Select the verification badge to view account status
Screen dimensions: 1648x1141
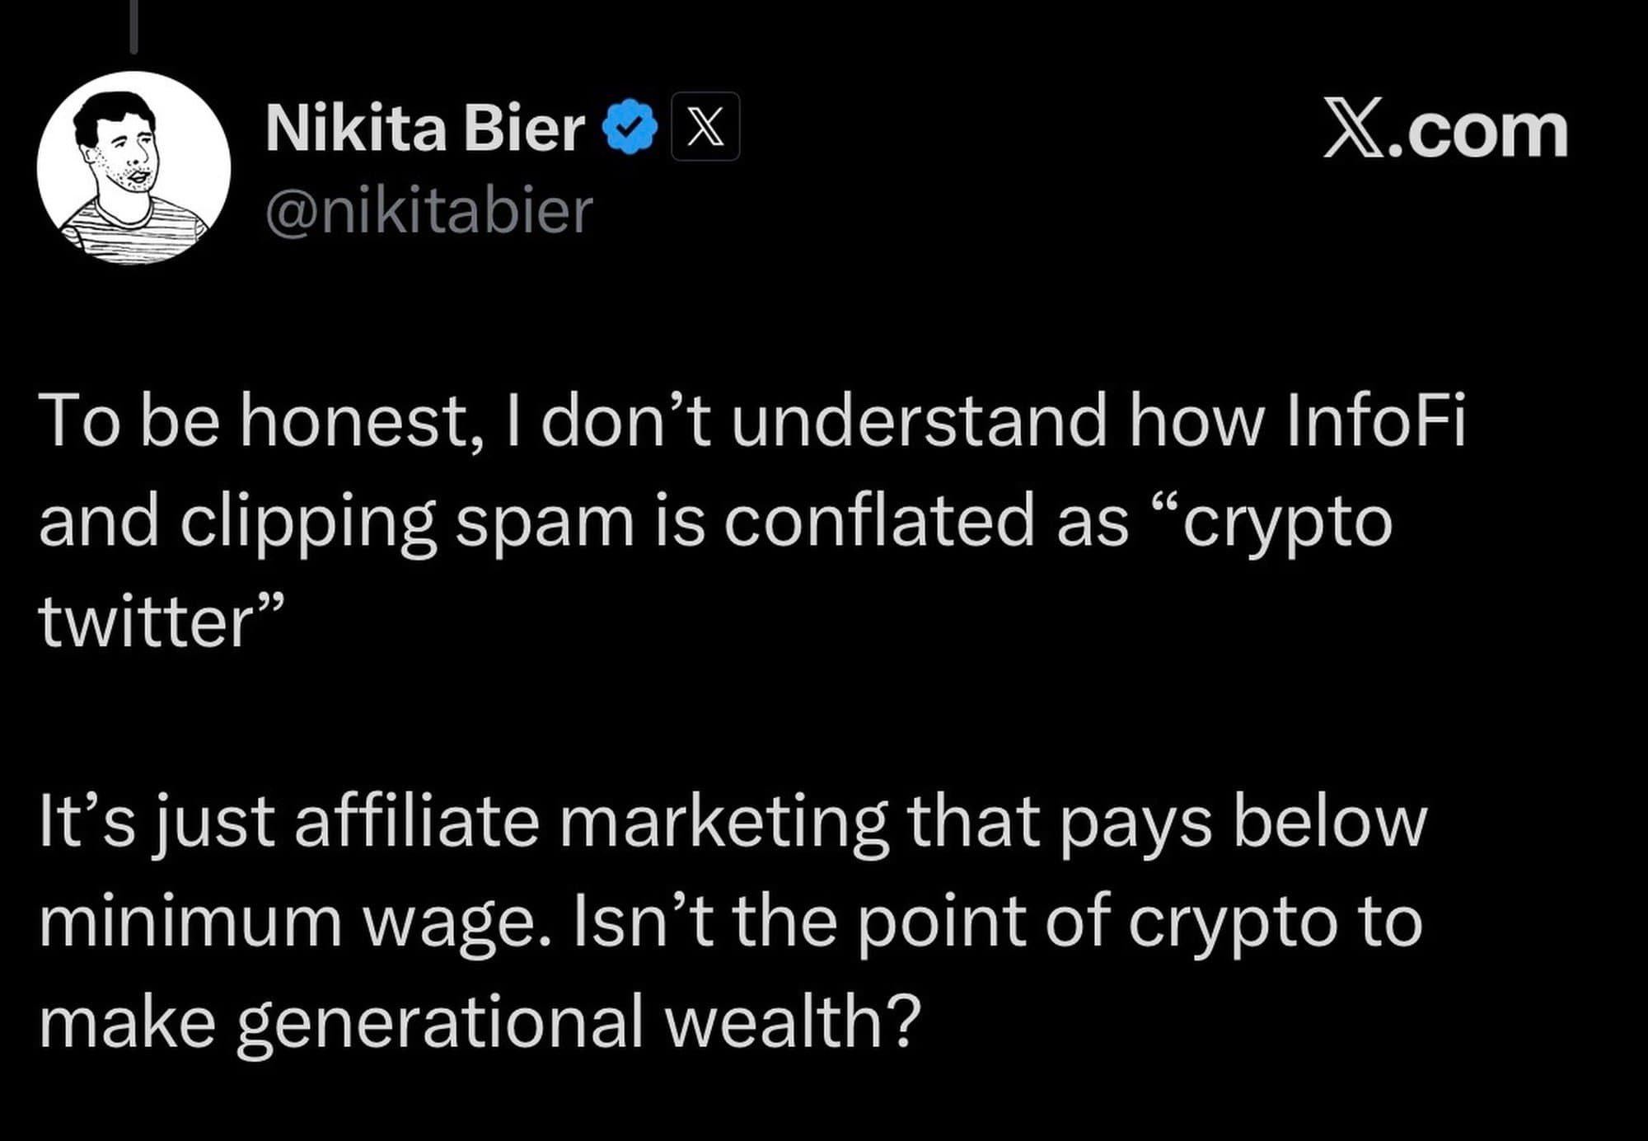(630, 125)
